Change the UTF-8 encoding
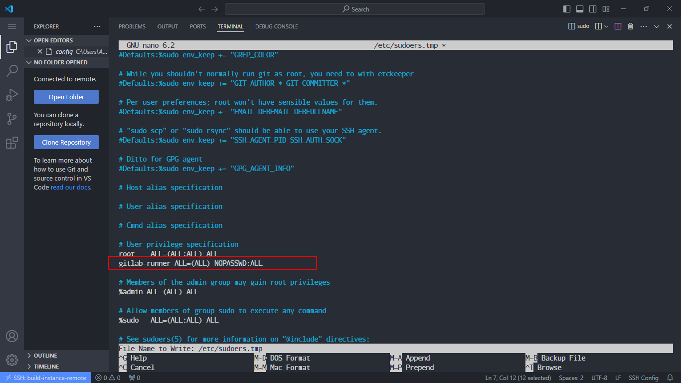681x383 pixels. click(x=599, y=378)
